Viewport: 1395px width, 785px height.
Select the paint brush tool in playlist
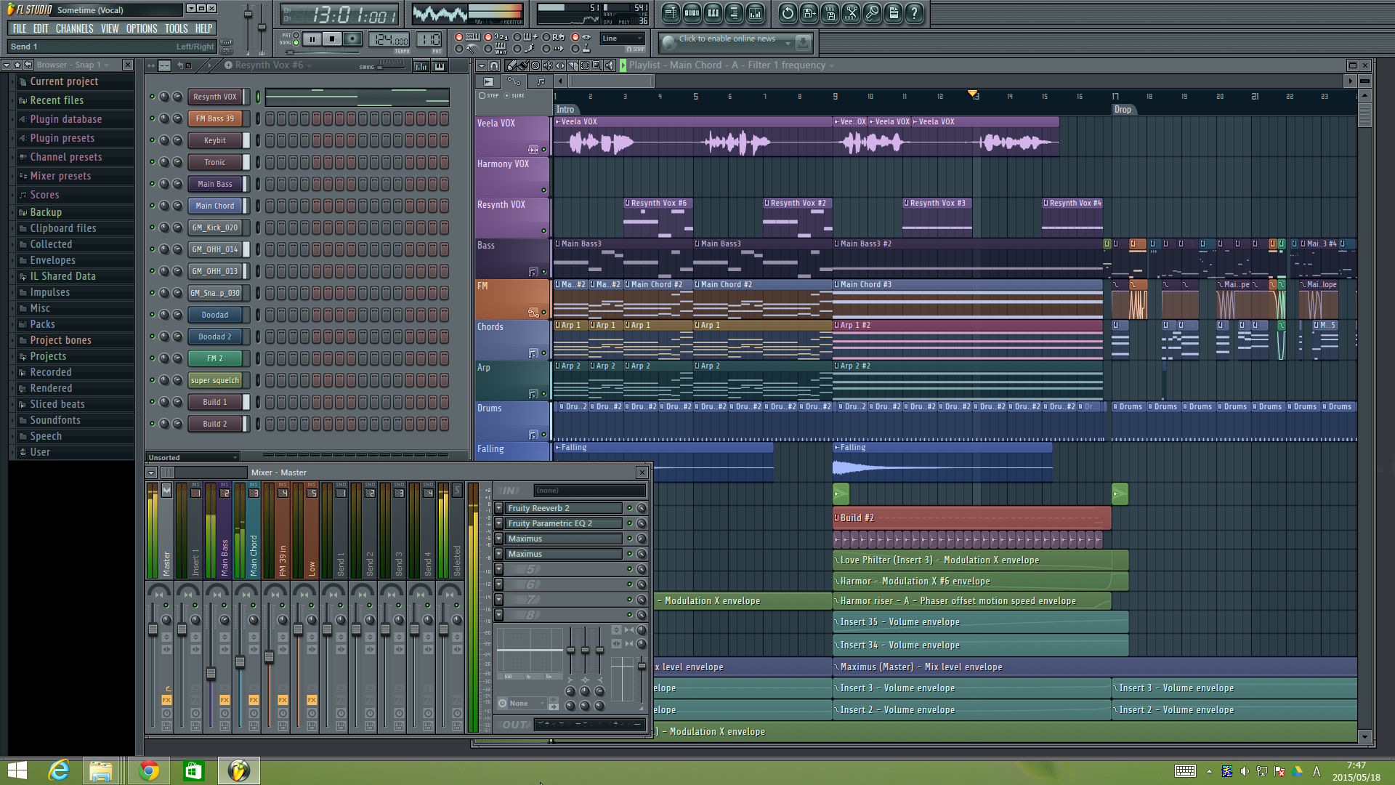(523, 65)
